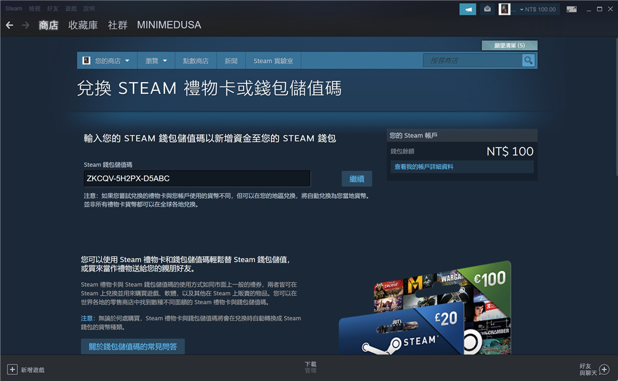Expand the 您的商店 dropdown

(x=107, y=61)
